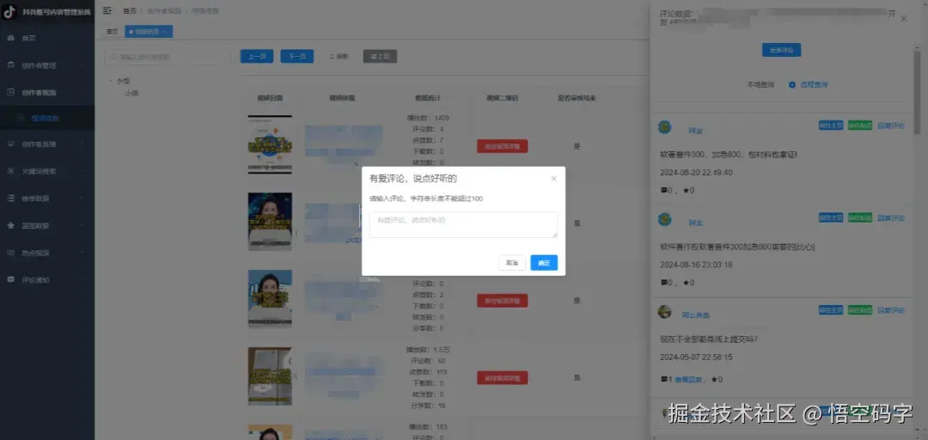The width and height of the screenshot is (928, 440).
Task: Click 回复评论 on 阿么养鱼's comment
Action: 891,310
